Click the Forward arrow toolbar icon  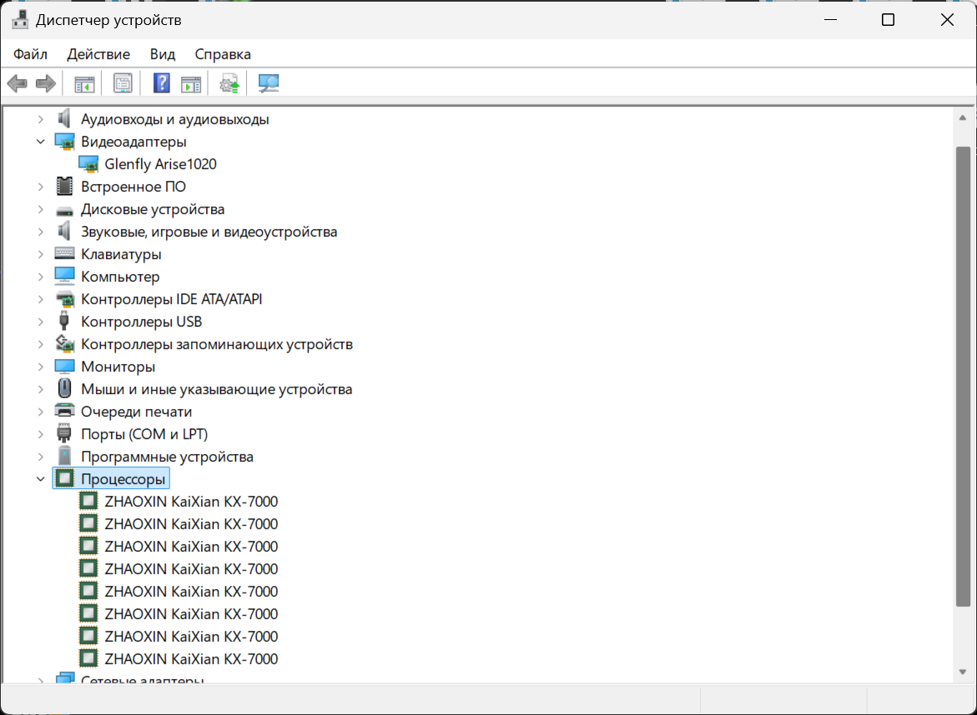coord(46,83)
